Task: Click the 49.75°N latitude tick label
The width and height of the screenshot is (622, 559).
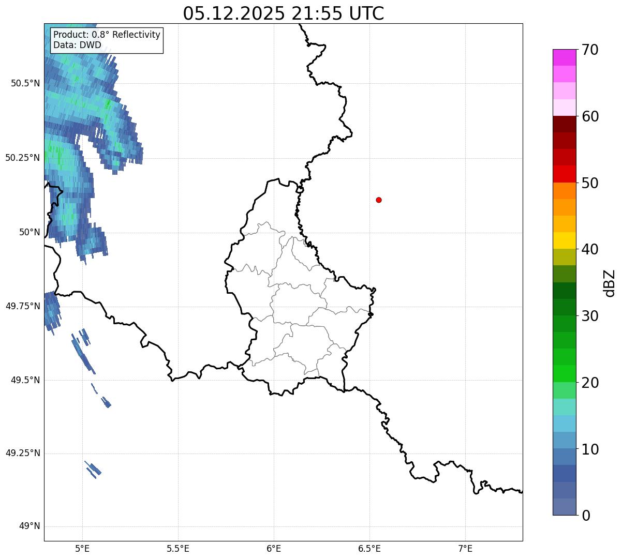Action: [23, 306]
